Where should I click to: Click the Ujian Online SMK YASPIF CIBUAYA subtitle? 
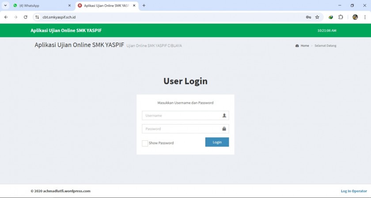pos(154,46)
